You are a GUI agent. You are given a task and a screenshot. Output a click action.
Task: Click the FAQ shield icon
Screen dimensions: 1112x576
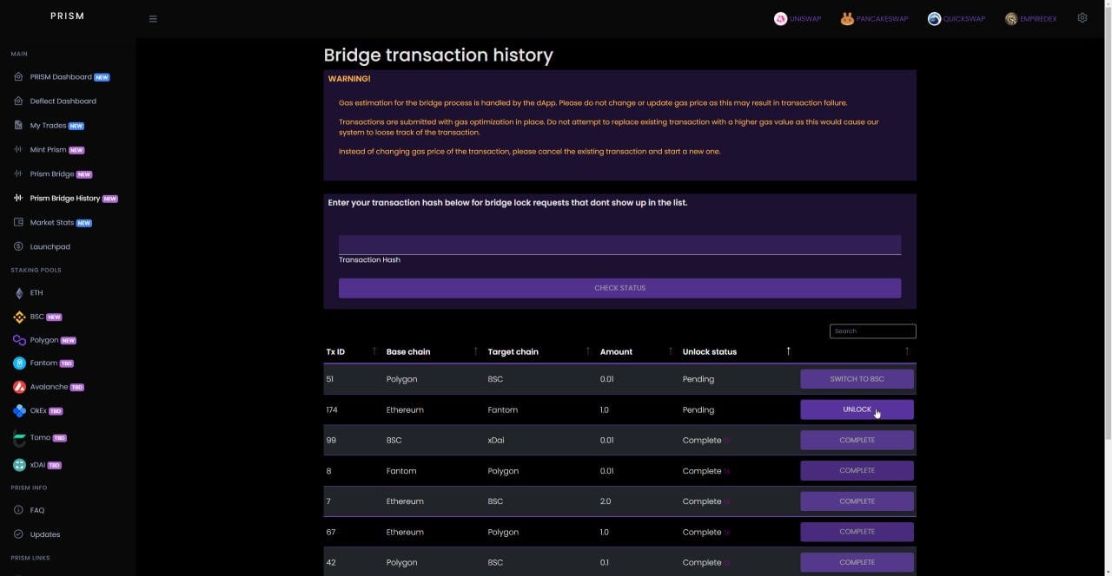pos(19,510)
